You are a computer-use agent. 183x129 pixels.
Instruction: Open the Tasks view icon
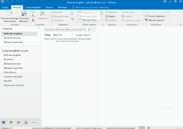(x=26, y=122)
